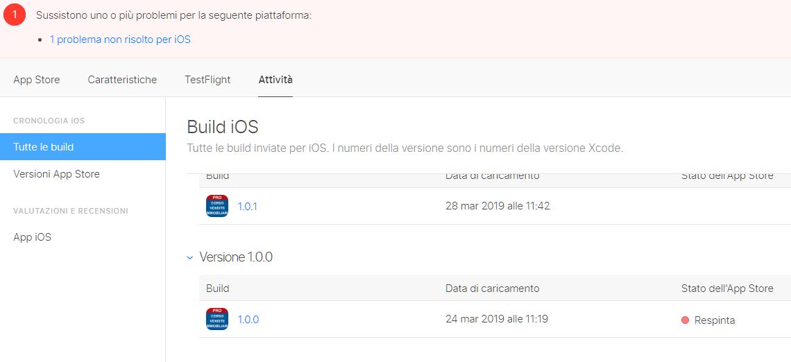The width and height of the screenshot is (791, 362).
Task: Click the 'Versione 1.0.0' section title
Action: click(236, 257)
